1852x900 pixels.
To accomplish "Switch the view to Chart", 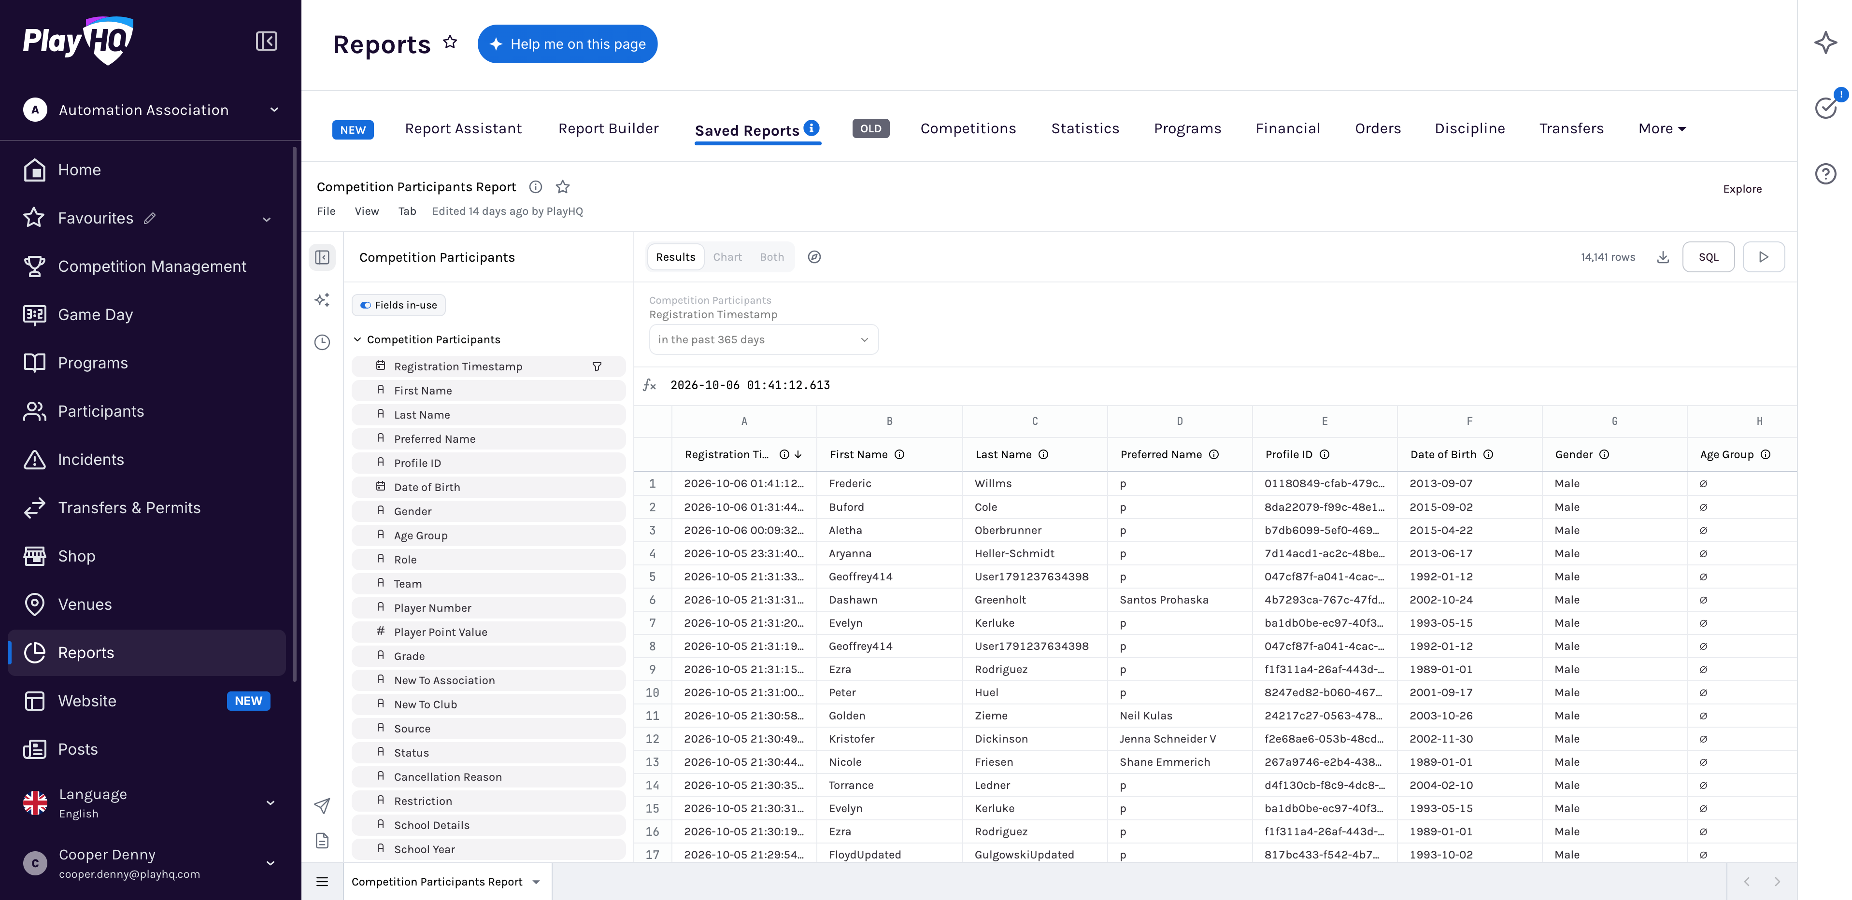I will (x=727, y=257).
